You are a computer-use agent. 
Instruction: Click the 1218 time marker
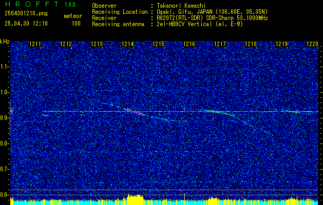pyautogui.click(x=251, y=44)
